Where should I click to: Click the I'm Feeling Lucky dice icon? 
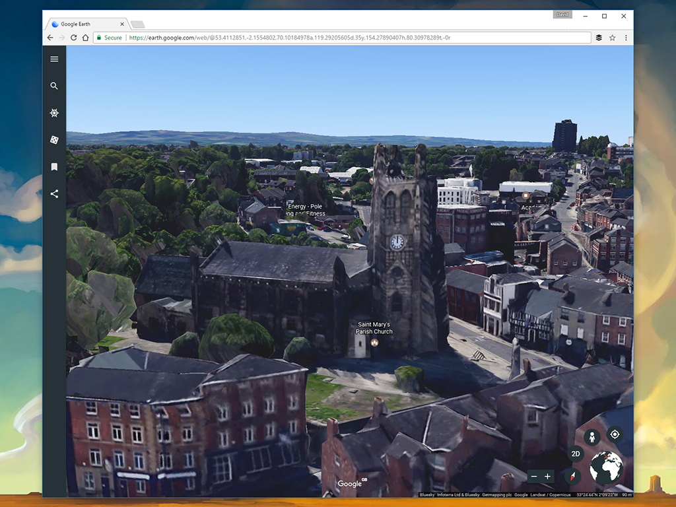pyautogui.click(x=54, y=140)
